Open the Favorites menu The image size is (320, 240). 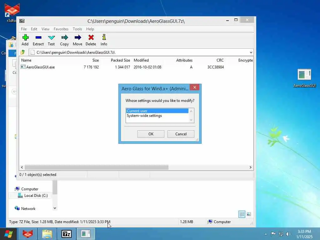click(x=61, y=29)
